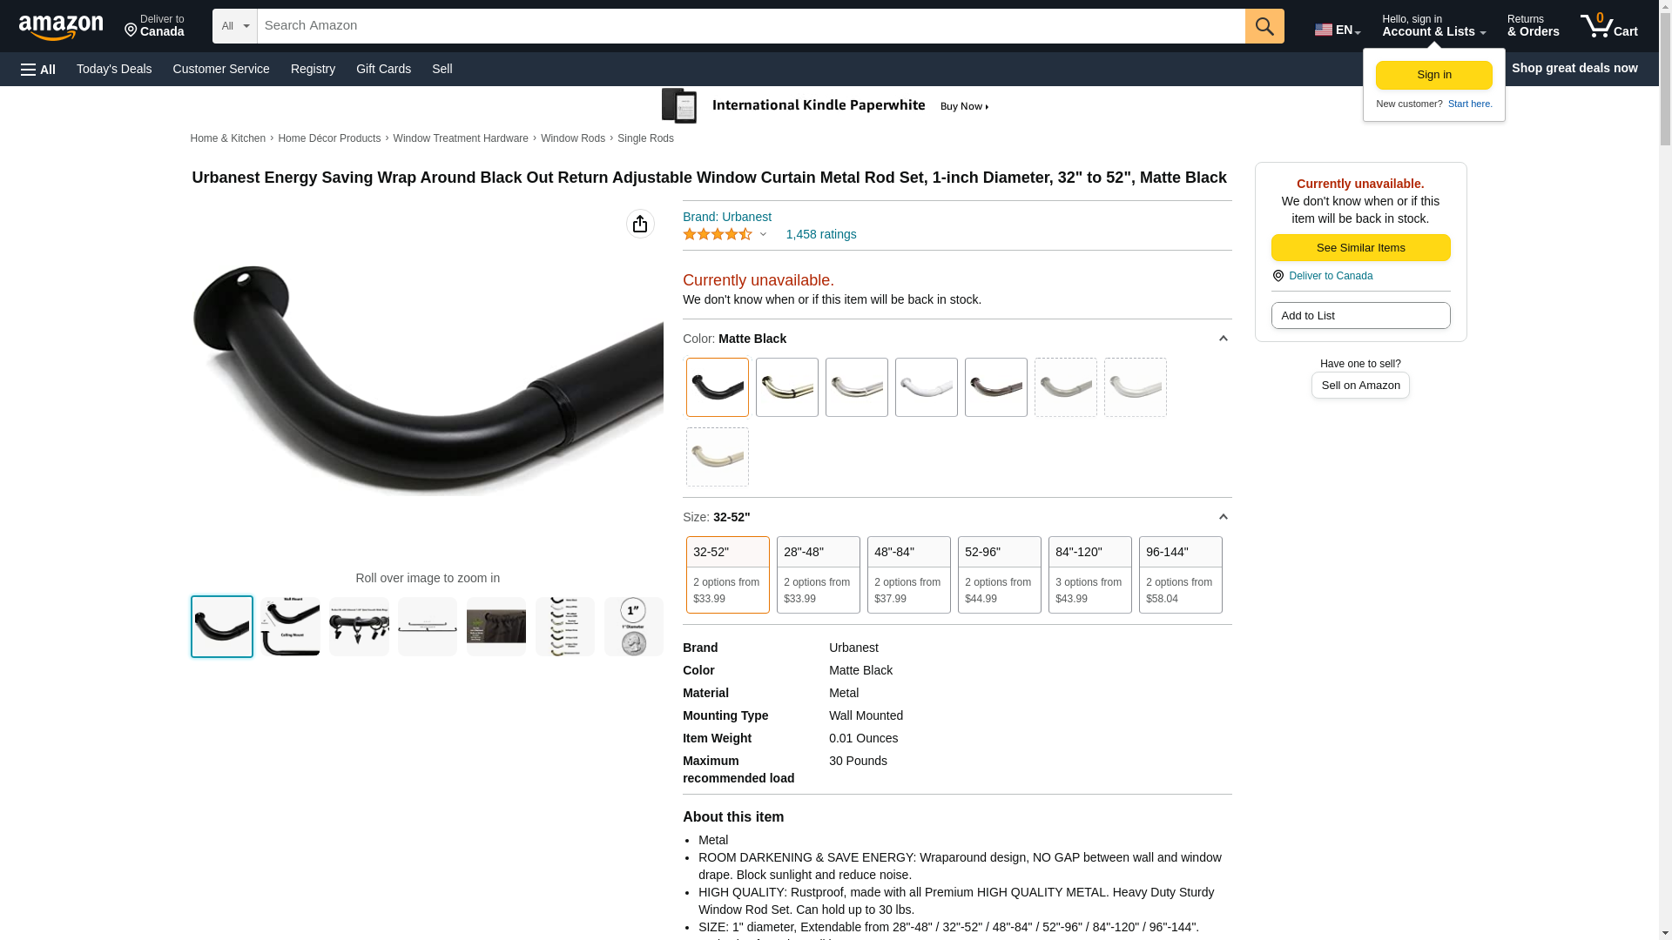
Task: Open the All hamburger menu
Action: click(38, 70)
